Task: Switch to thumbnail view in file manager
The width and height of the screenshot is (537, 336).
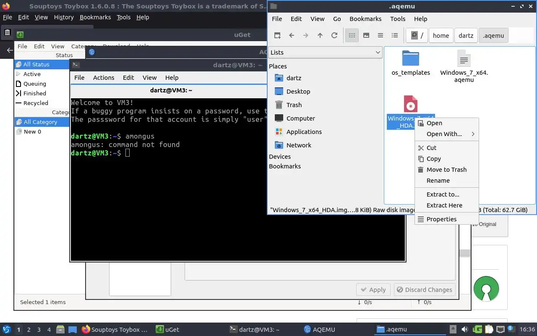Action: point(366,35)
